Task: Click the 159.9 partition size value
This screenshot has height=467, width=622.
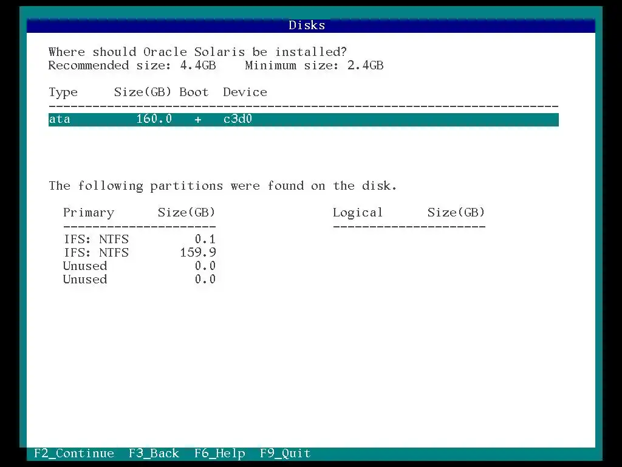Action: (198, 252)
